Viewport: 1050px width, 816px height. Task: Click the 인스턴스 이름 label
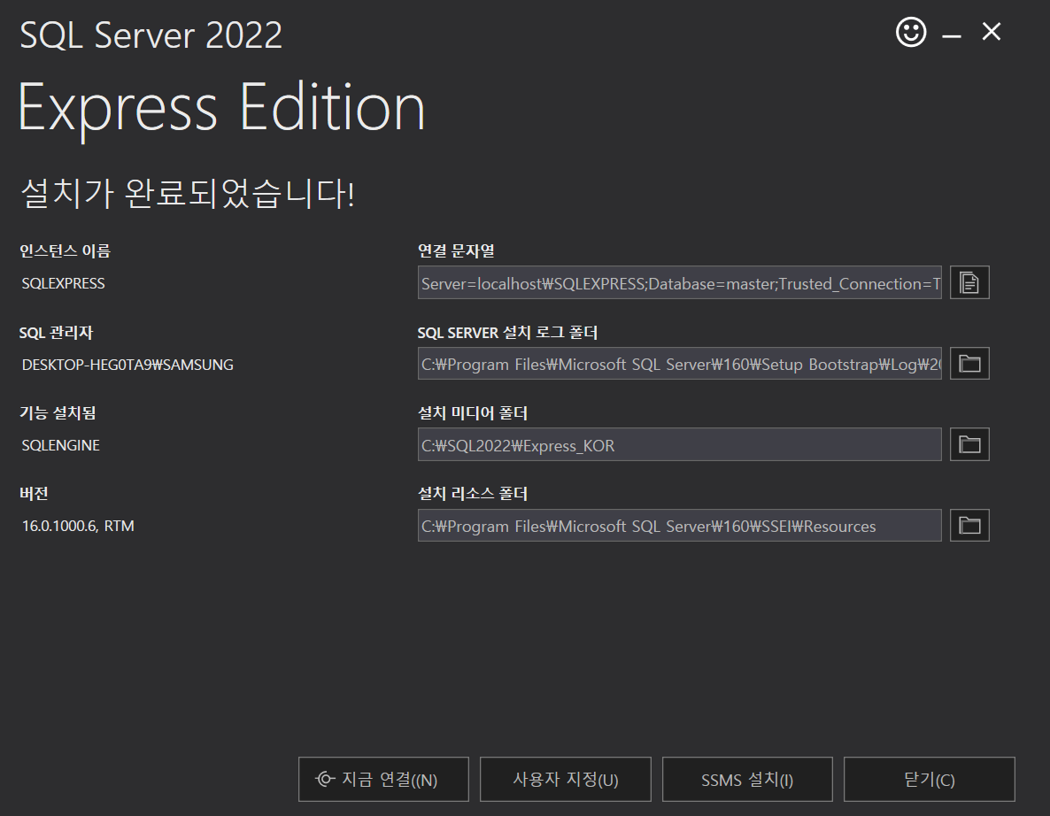(65, 251)
